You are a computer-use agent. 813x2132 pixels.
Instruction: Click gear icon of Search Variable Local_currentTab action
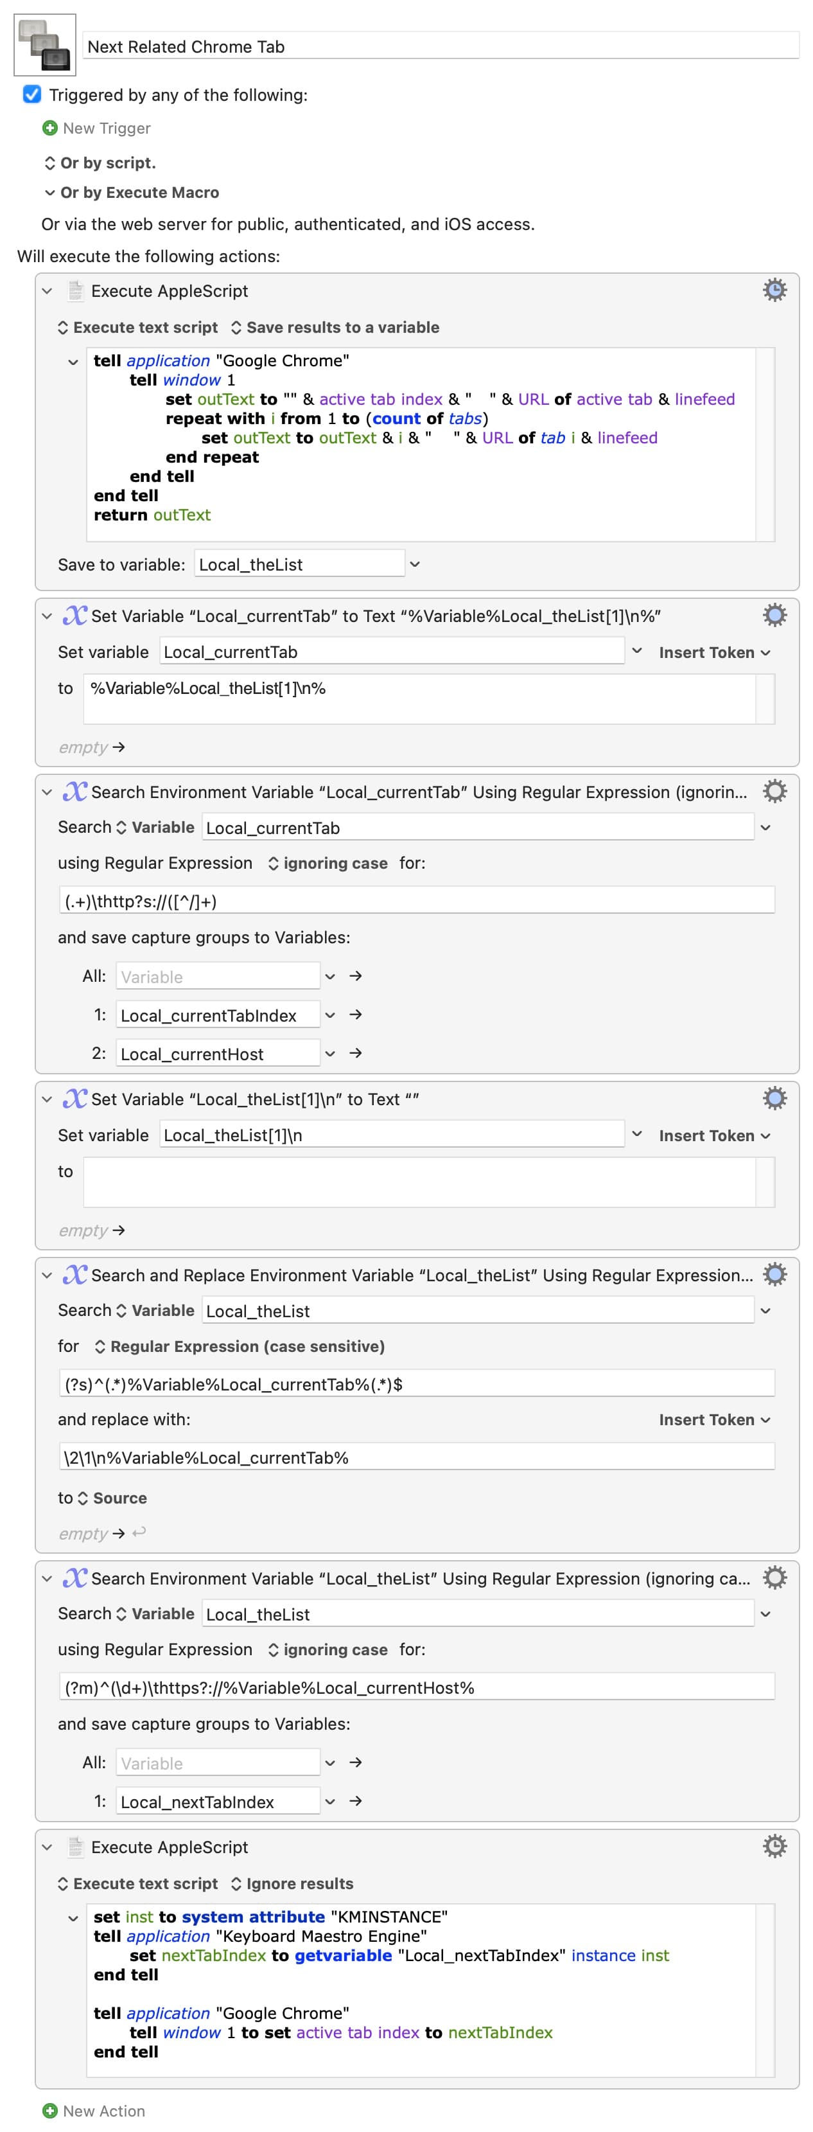point(773,791)
